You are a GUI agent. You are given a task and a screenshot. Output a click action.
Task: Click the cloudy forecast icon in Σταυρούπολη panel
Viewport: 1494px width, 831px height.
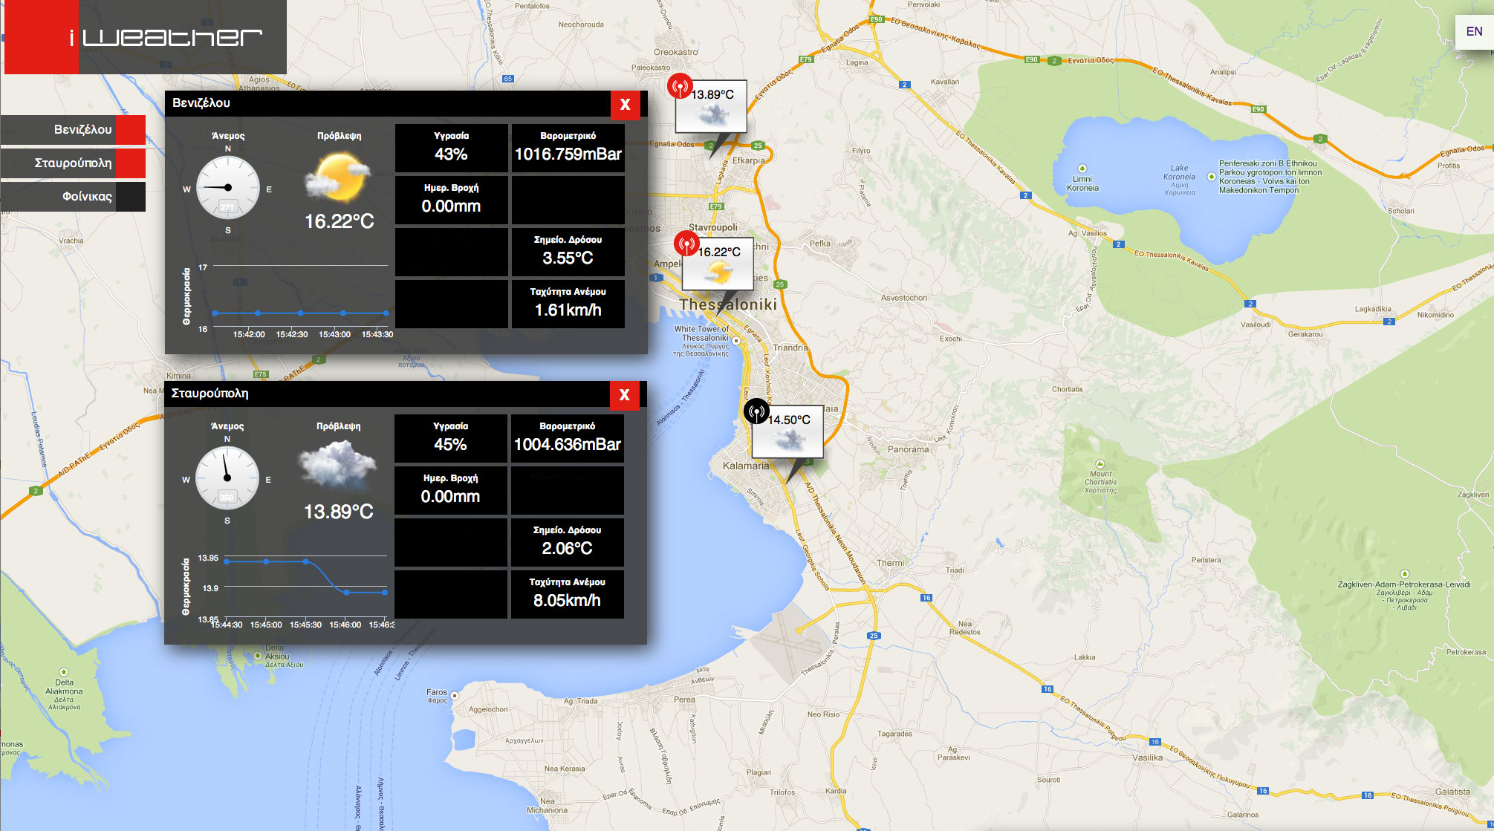[338, 466]
